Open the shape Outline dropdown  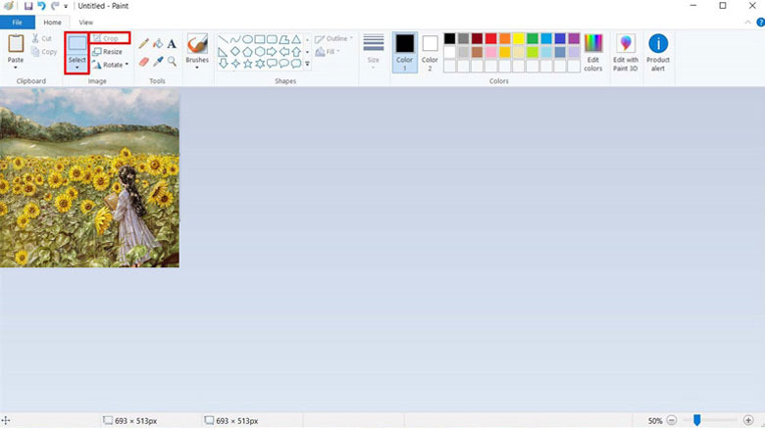coord(333,38)
